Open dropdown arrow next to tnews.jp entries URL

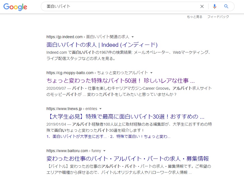(100, 109)
